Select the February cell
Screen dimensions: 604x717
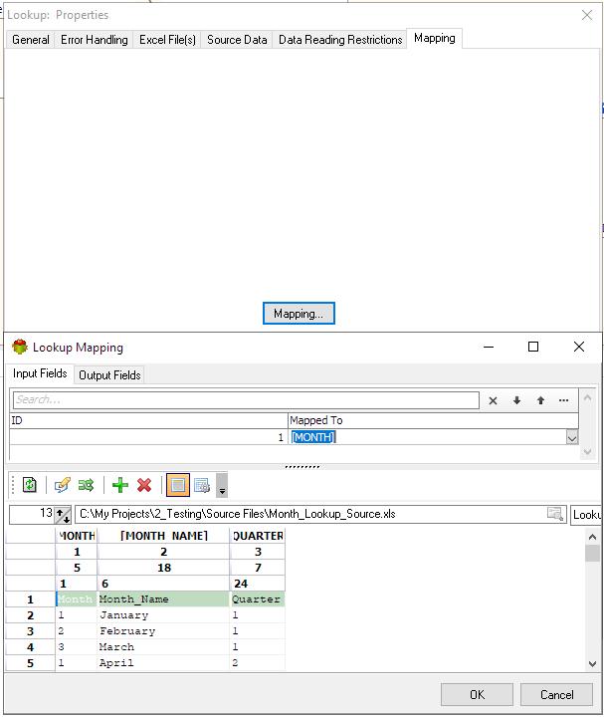(163, 631)
